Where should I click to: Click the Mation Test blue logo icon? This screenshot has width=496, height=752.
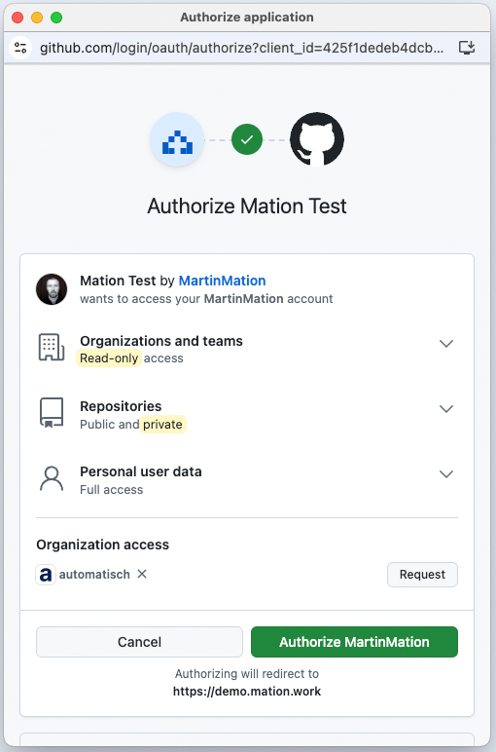177,139
